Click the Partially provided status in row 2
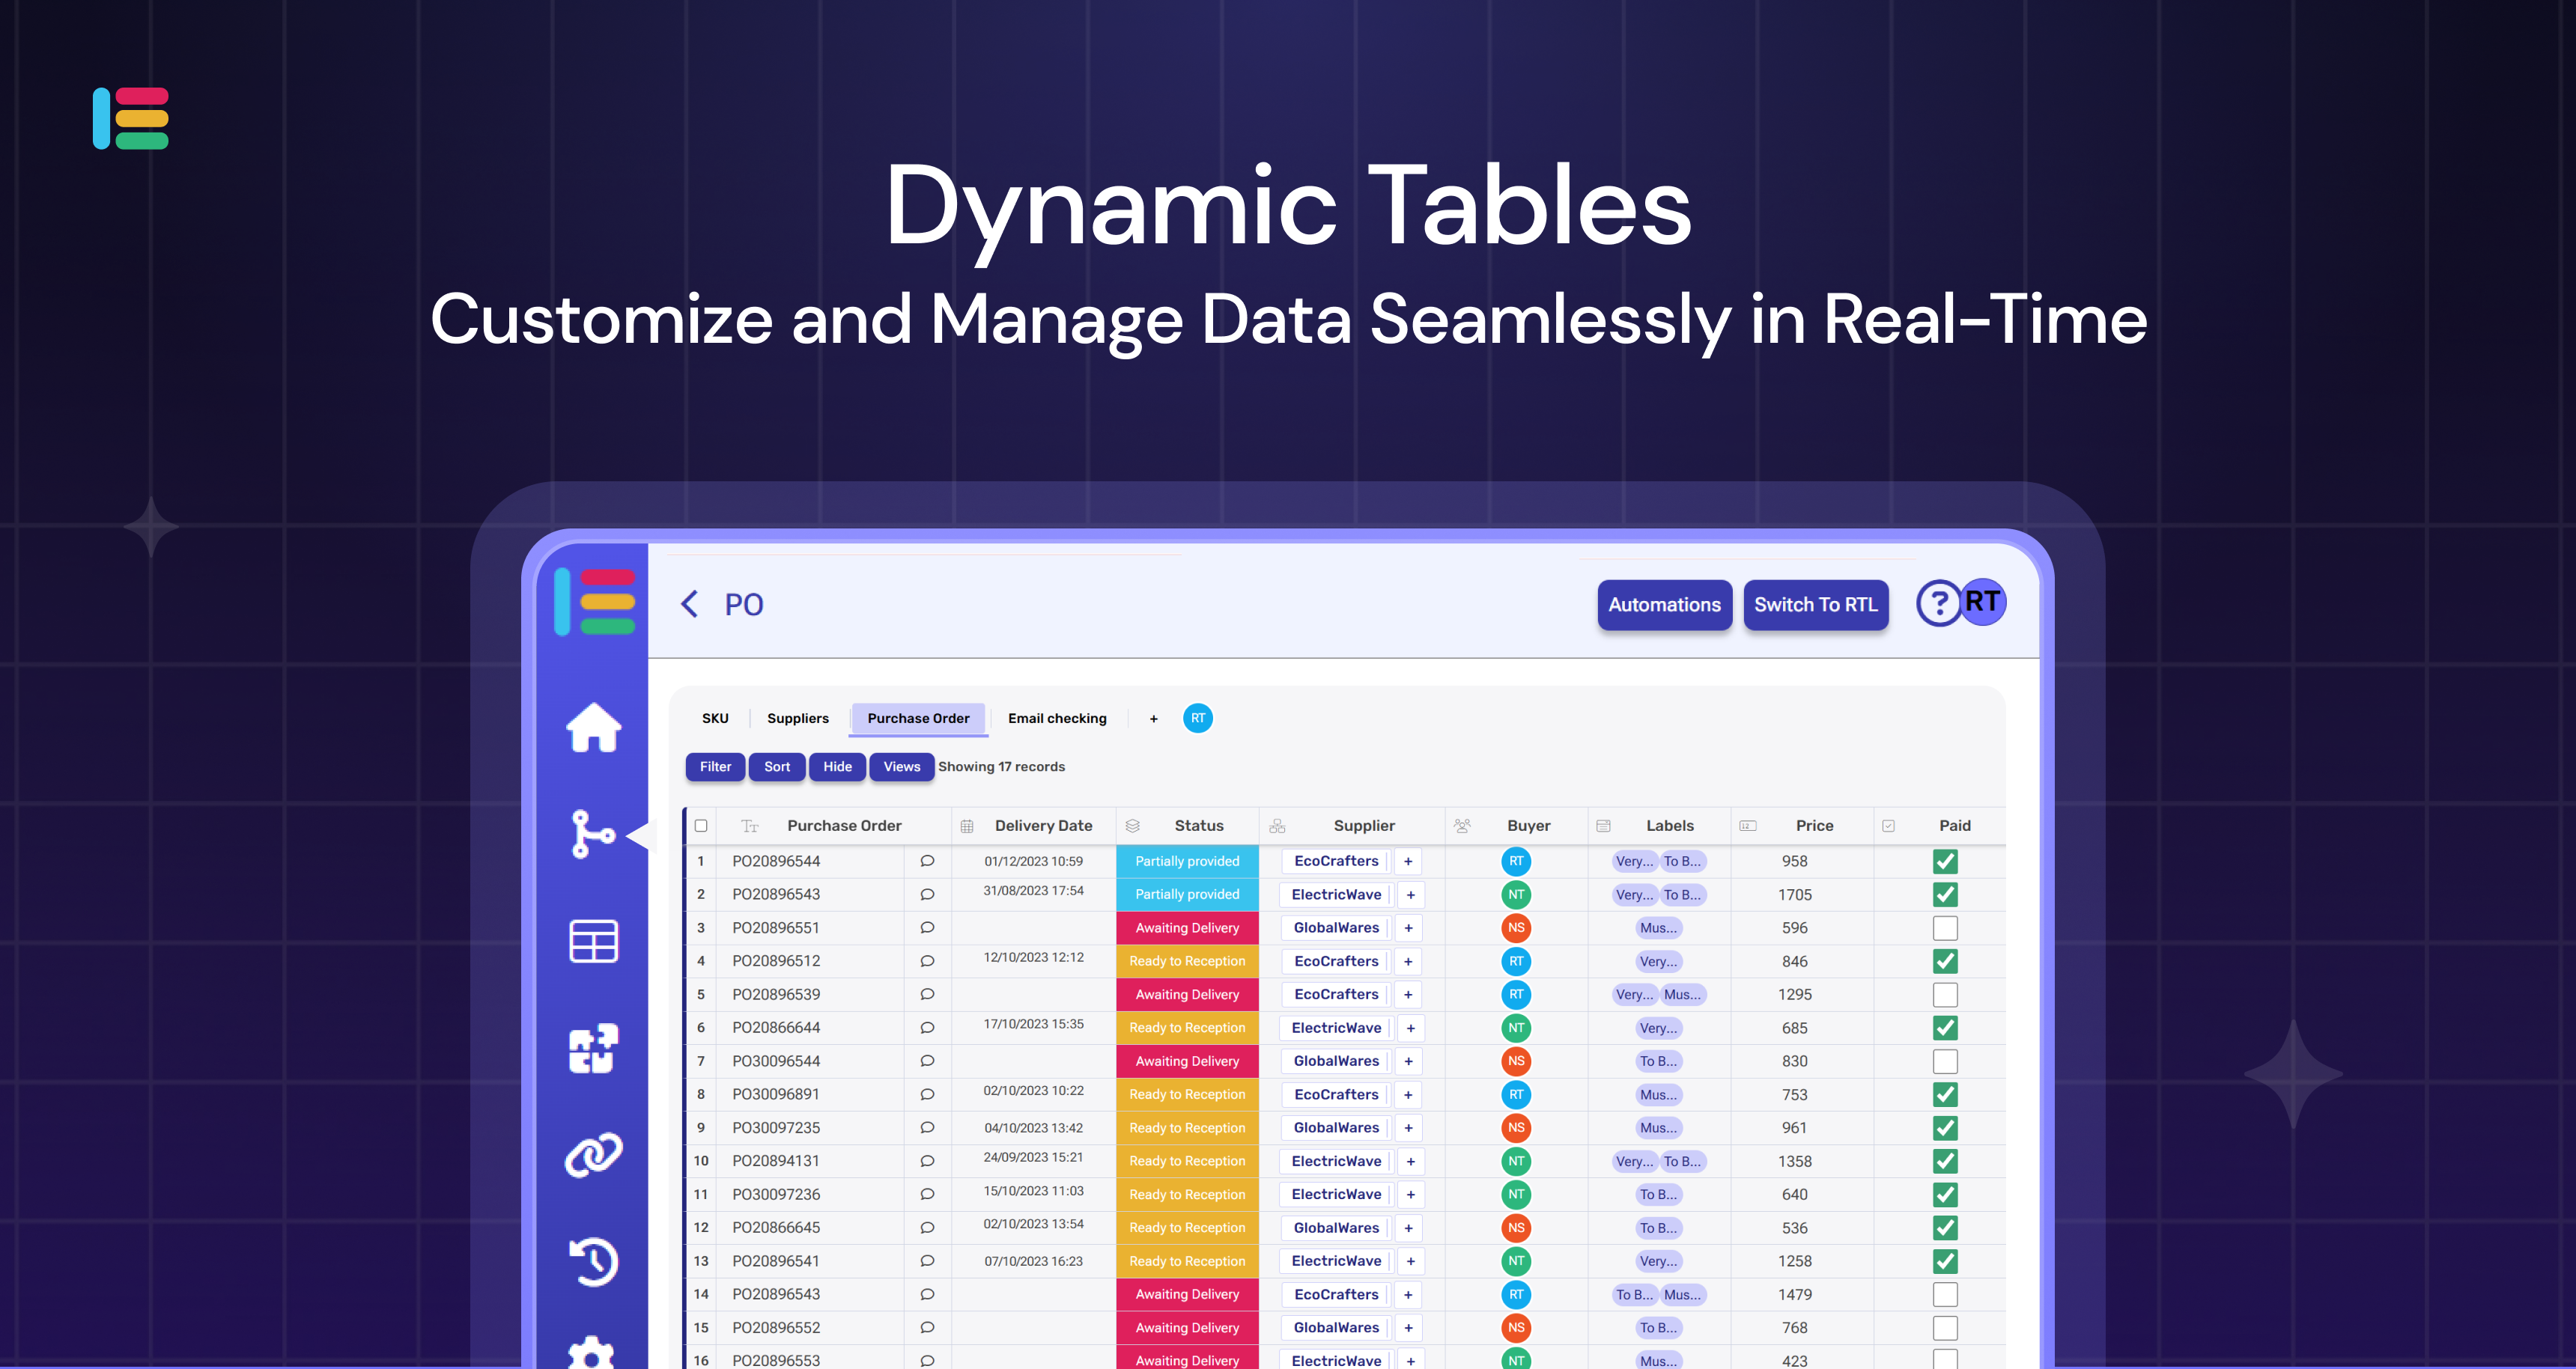The width and height of the screenshot is (2576, 1369). point(1186,894)
